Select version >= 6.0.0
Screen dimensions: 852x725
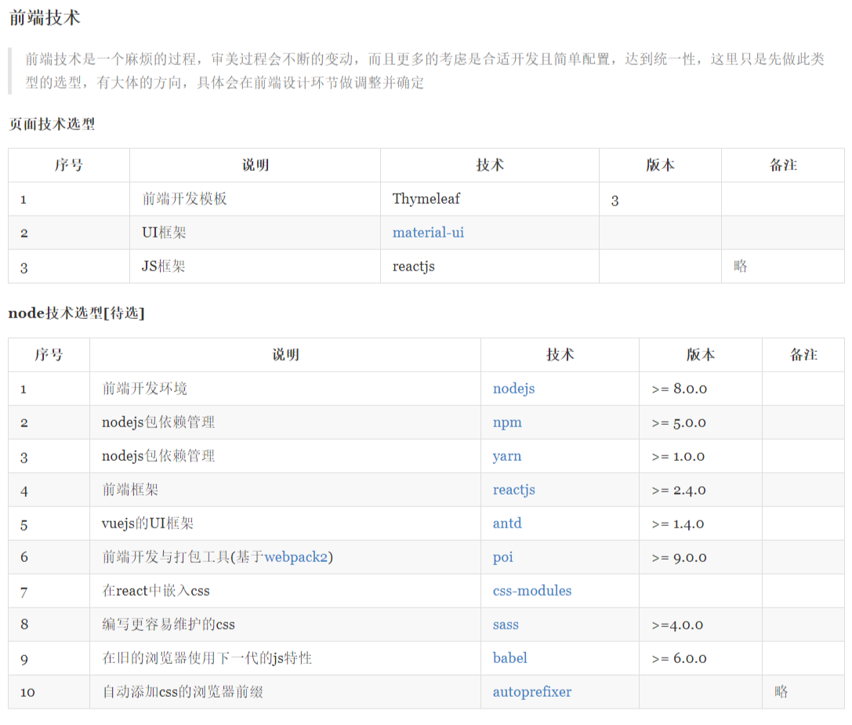pyautogui.click(x=680, y=658)
